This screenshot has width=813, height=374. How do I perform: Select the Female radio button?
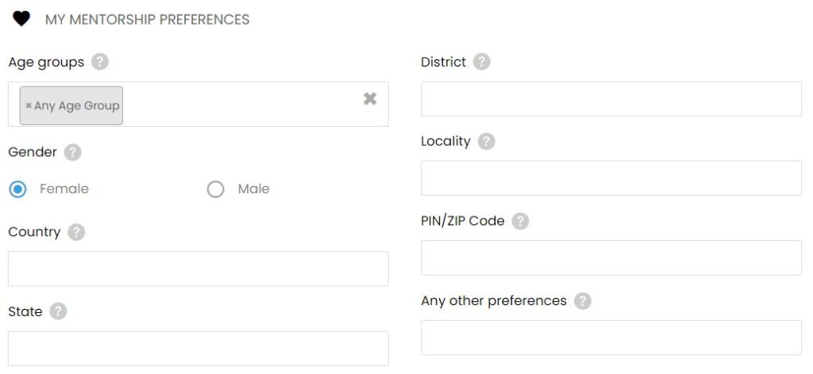(x=17, y=189)
